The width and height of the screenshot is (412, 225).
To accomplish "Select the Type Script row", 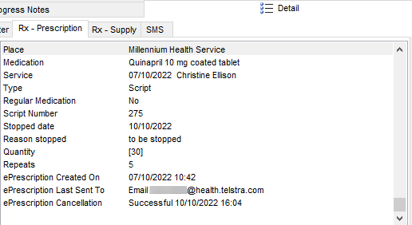I will pos(197,88).
